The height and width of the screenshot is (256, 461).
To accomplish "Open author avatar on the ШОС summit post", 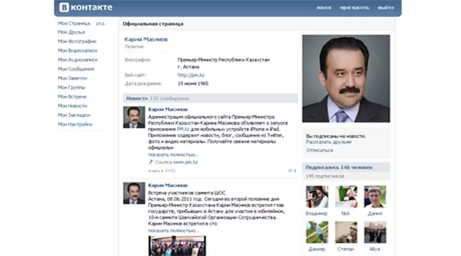I will pos(134,193).
